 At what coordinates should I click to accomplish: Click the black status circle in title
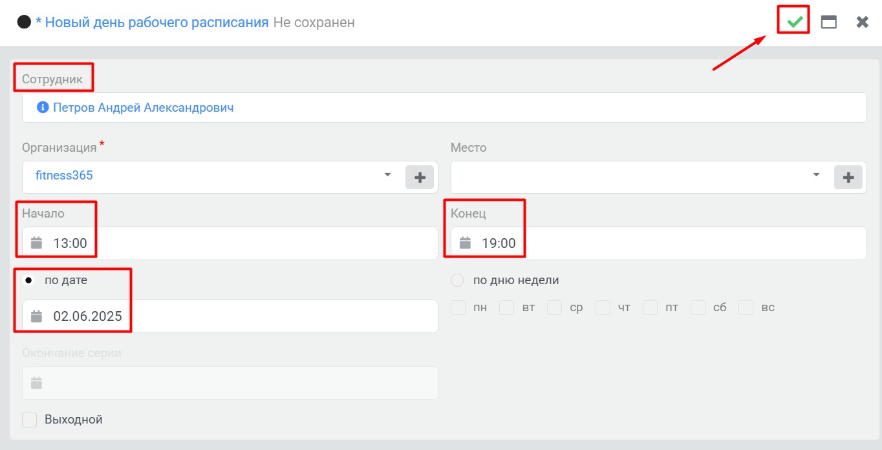[x=24, y=22]
